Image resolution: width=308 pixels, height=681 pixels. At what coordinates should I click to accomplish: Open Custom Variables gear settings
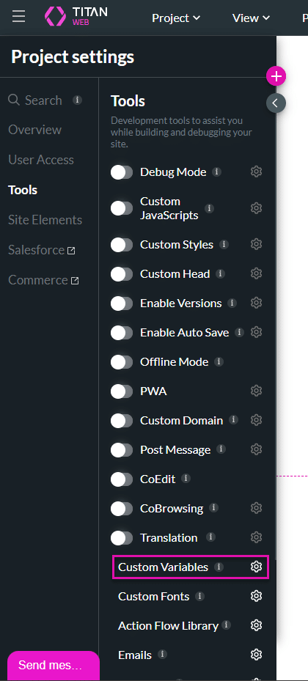pos(257,567)
